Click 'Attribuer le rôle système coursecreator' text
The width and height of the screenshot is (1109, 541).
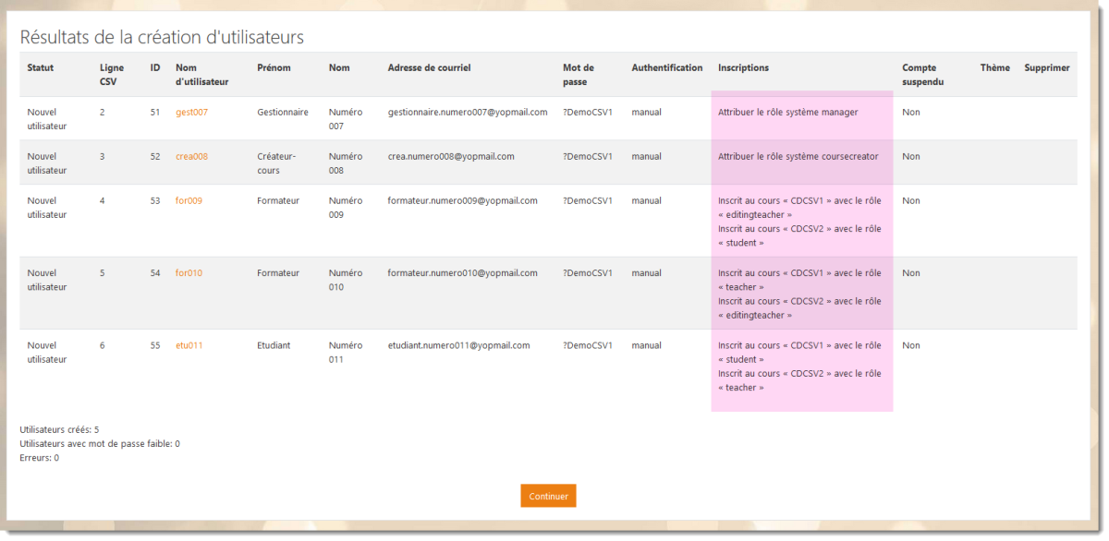click(798, 157)
